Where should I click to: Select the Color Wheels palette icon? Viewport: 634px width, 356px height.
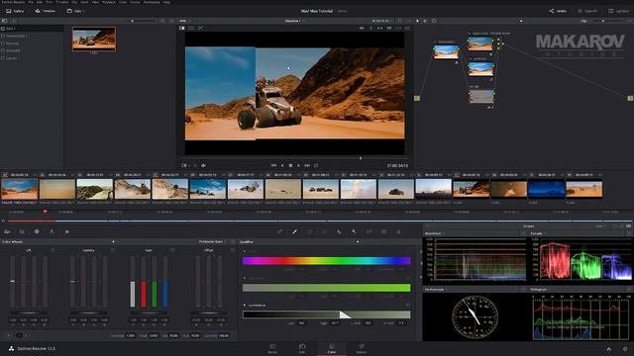pos(37,231)
